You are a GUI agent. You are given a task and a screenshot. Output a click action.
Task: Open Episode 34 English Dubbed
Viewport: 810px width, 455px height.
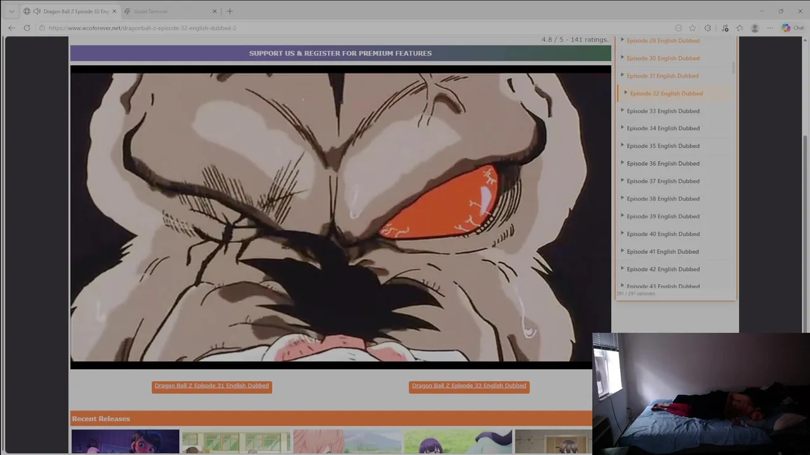tap(663, 128)
